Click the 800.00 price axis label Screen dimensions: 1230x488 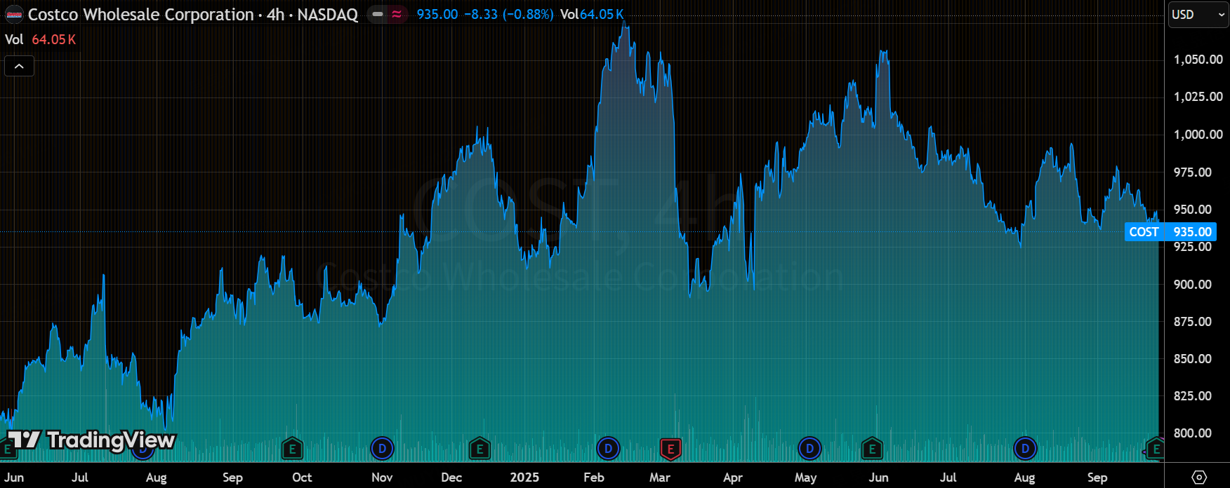tap(1192, 433)
